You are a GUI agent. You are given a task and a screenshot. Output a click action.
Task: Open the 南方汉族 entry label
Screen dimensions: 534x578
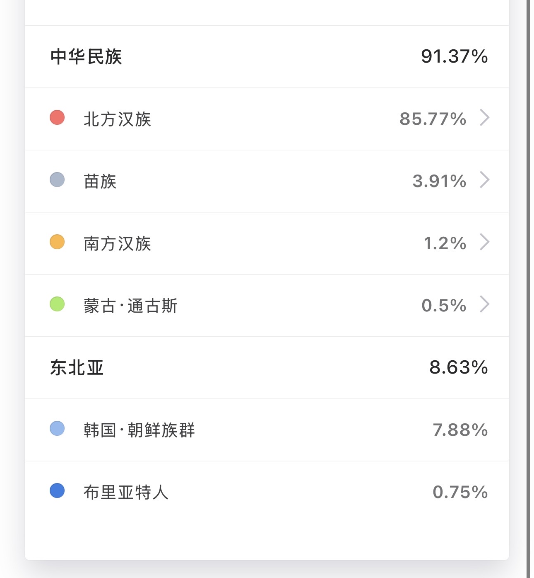(118, 243)
